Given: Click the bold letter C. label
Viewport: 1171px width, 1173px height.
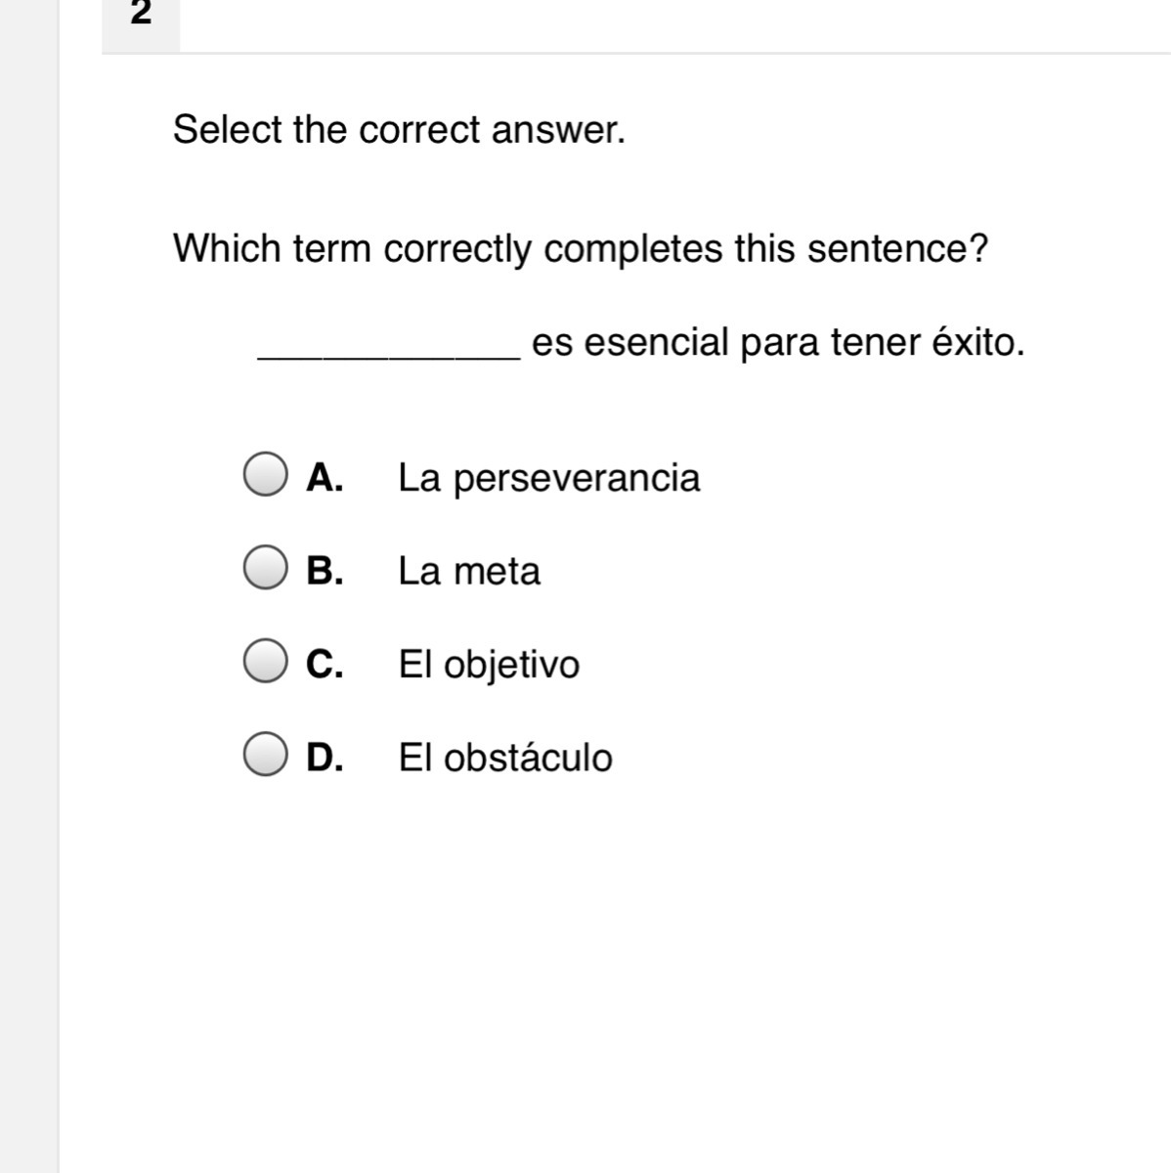Looking at the screenshot, I should point(325,665).
